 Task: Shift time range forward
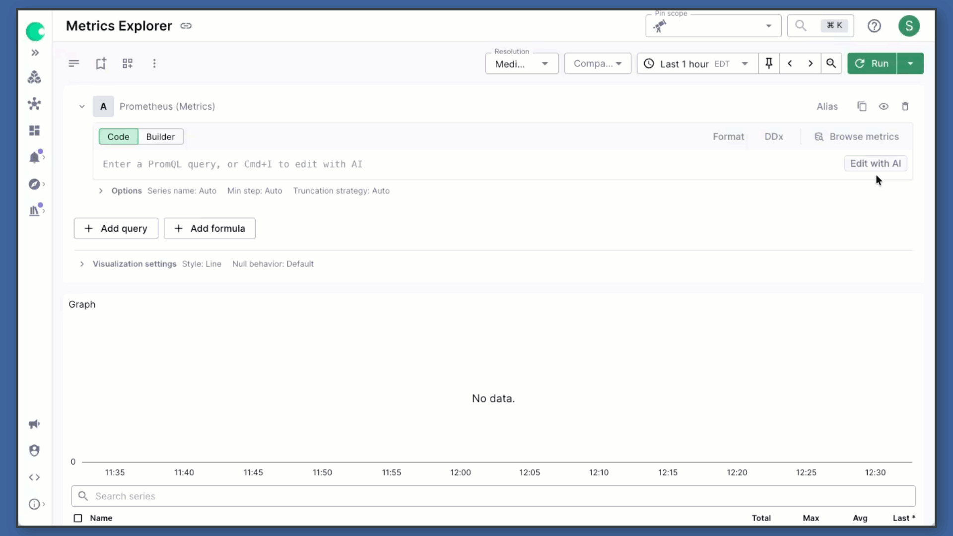811,64
